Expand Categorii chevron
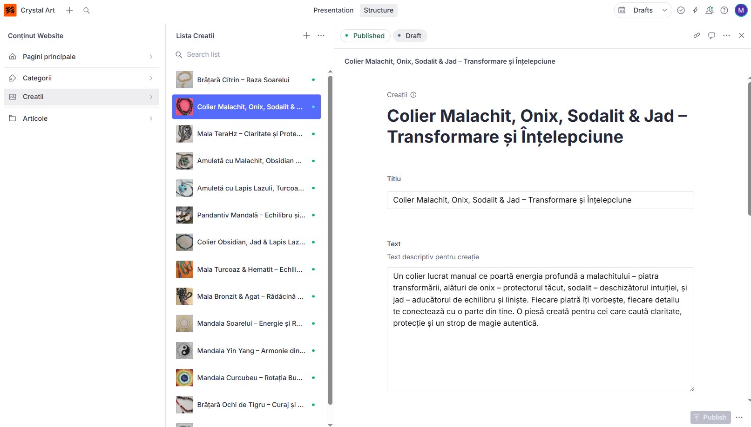The width and height of the screenshot is (751, 427). 151,78
